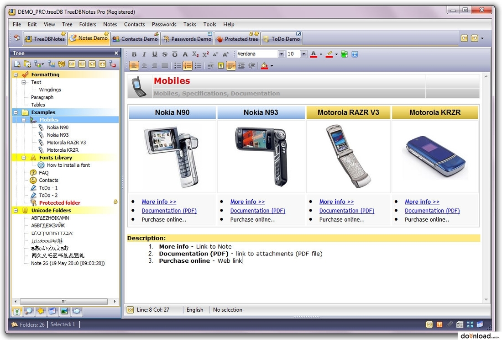Image resolution: width=502 pixels, height=340 pixels.
Task: Center align the paragraph
Action: (x=144, y=66)
